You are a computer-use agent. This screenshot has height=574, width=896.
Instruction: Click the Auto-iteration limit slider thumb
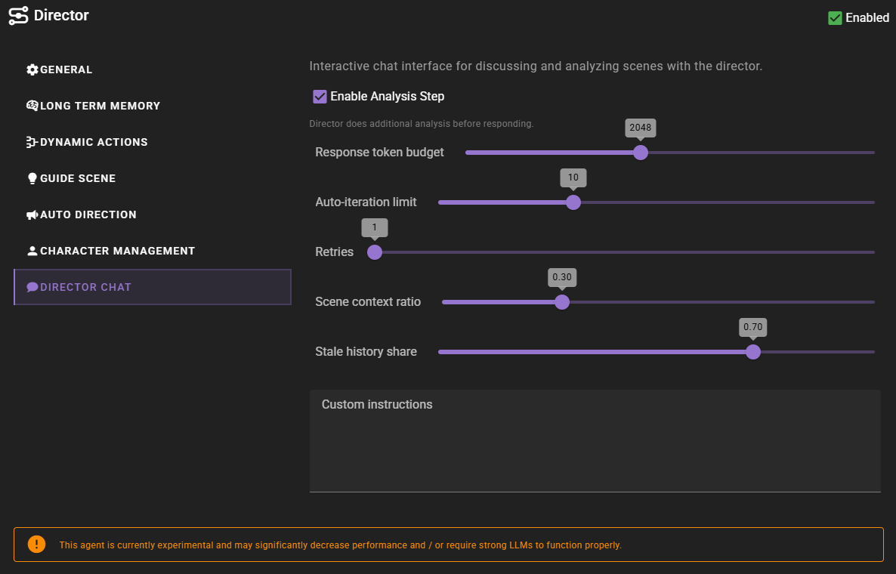pyautogui.click(x=573, y=202)
